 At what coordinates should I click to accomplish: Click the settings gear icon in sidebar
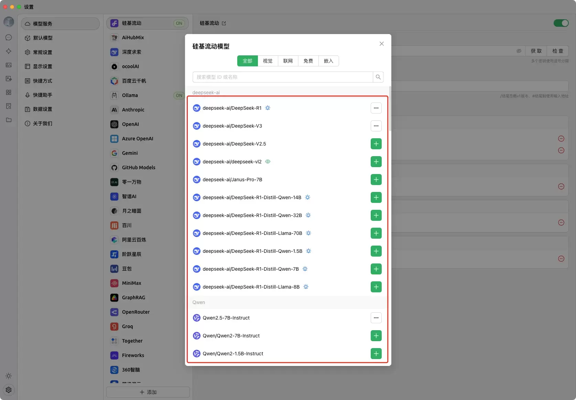(9, 390)
